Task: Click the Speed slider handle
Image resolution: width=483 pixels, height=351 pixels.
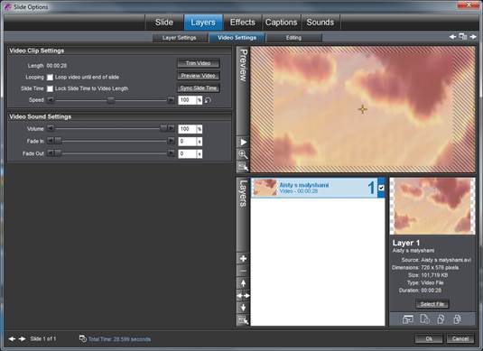Action: 111,100
